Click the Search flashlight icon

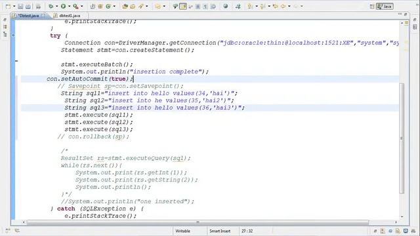coord(141,6)
